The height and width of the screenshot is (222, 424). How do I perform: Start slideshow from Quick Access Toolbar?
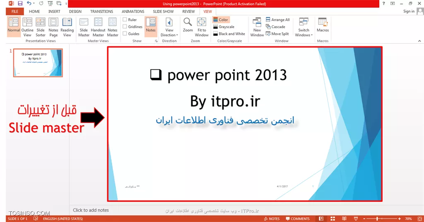(x=50, y=3)
